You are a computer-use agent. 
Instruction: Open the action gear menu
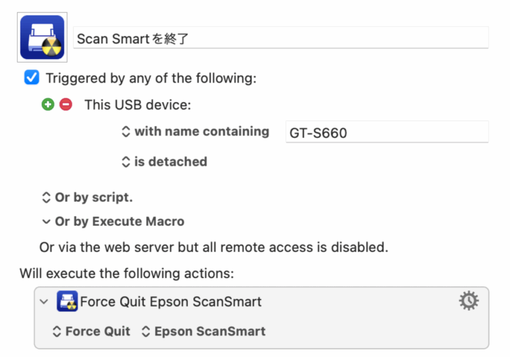469,301
